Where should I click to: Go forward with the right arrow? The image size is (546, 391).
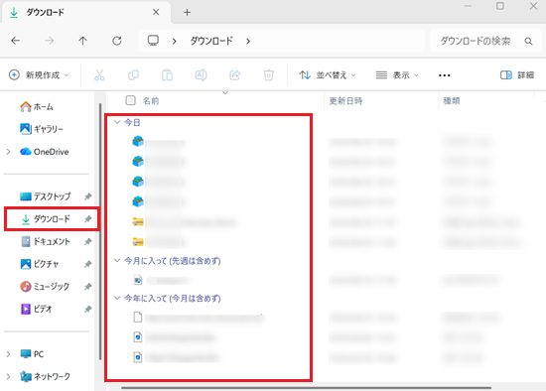(x=49, y=41)
